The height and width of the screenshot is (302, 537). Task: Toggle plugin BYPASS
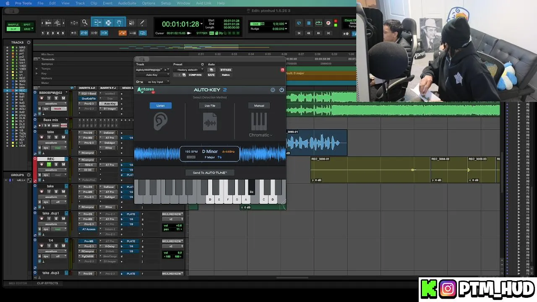(x=226, y=70)
